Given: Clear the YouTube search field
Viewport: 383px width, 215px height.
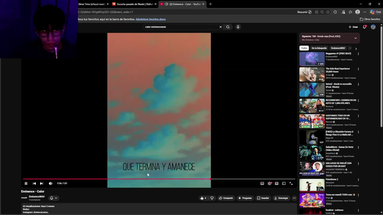Looking at the screenshot, I should point(221,27).
